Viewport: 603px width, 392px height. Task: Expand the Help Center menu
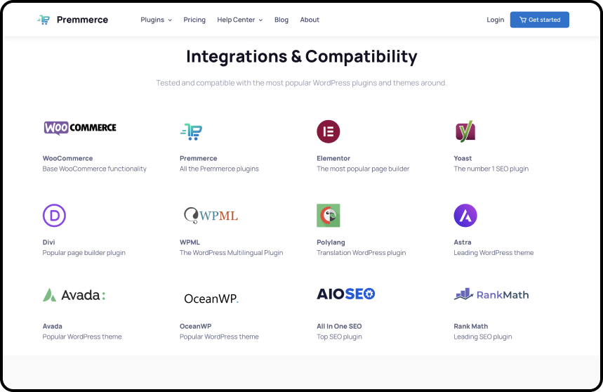pyautogui.click(x=239, y=20)
